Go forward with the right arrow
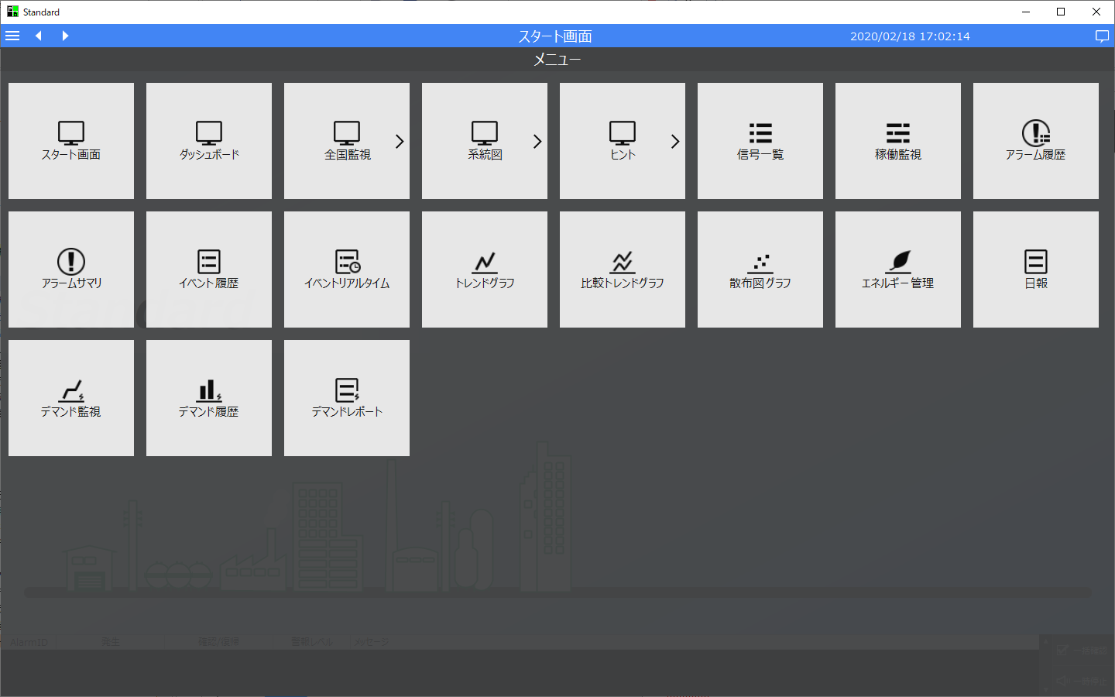 (65, 36)
